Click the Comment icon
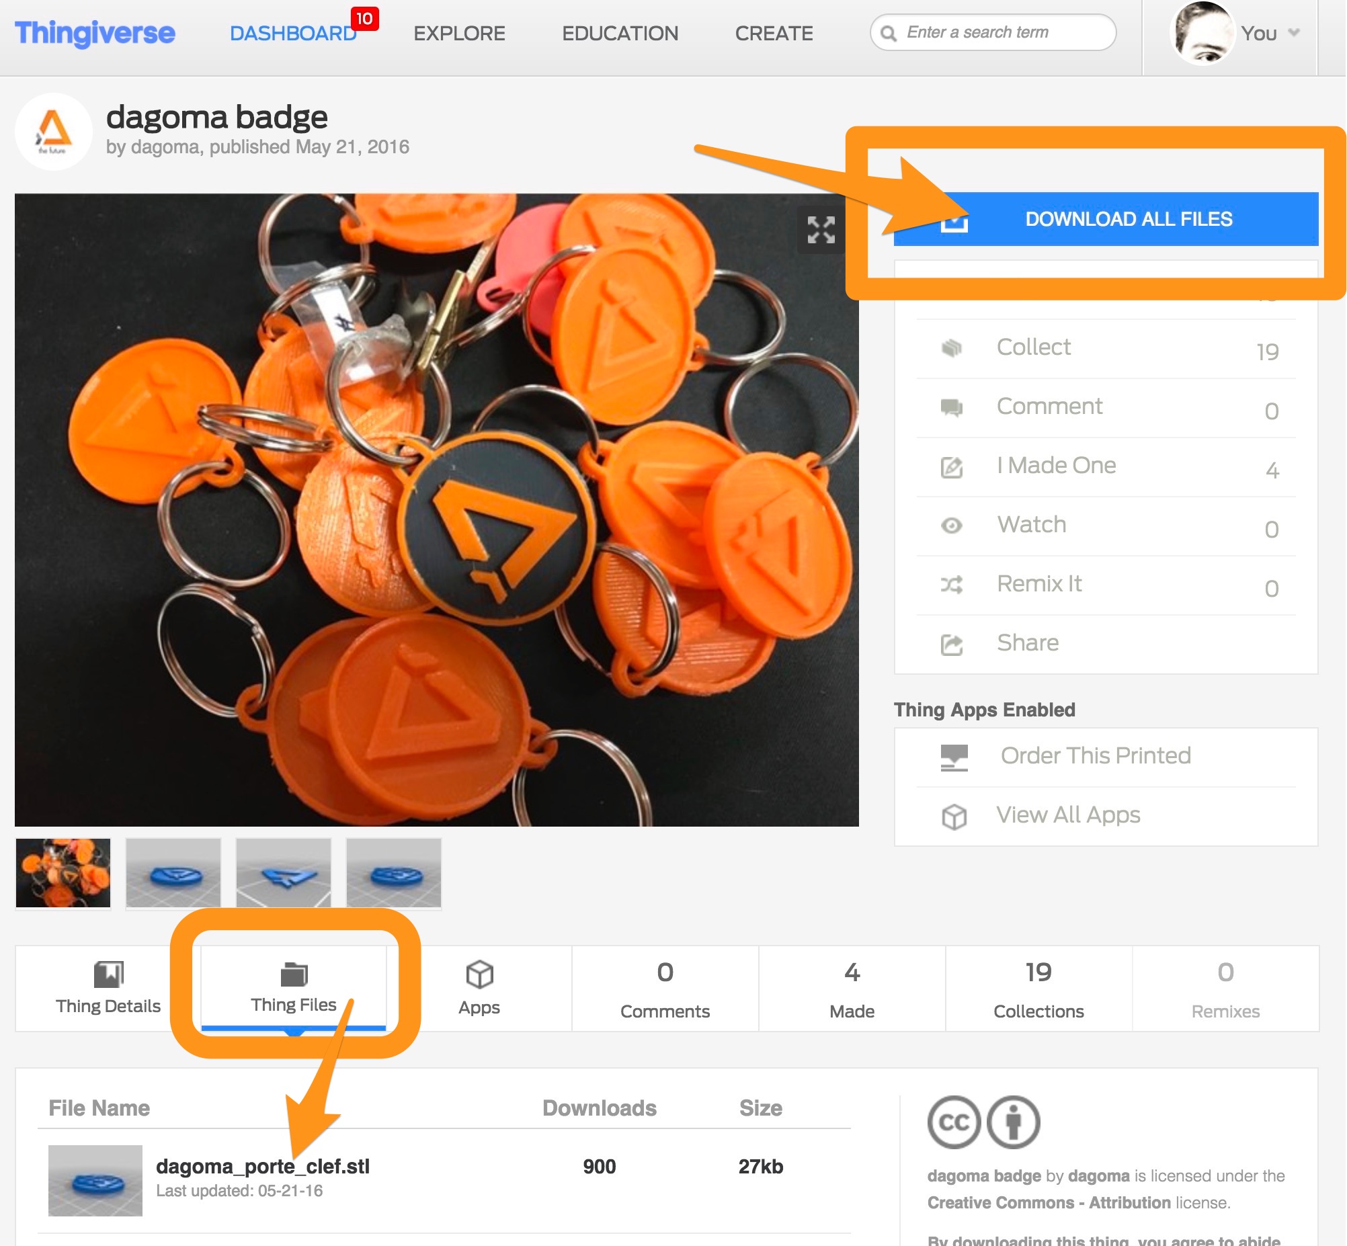Viewport: 1347px width, 1246px height. point(952,409)
